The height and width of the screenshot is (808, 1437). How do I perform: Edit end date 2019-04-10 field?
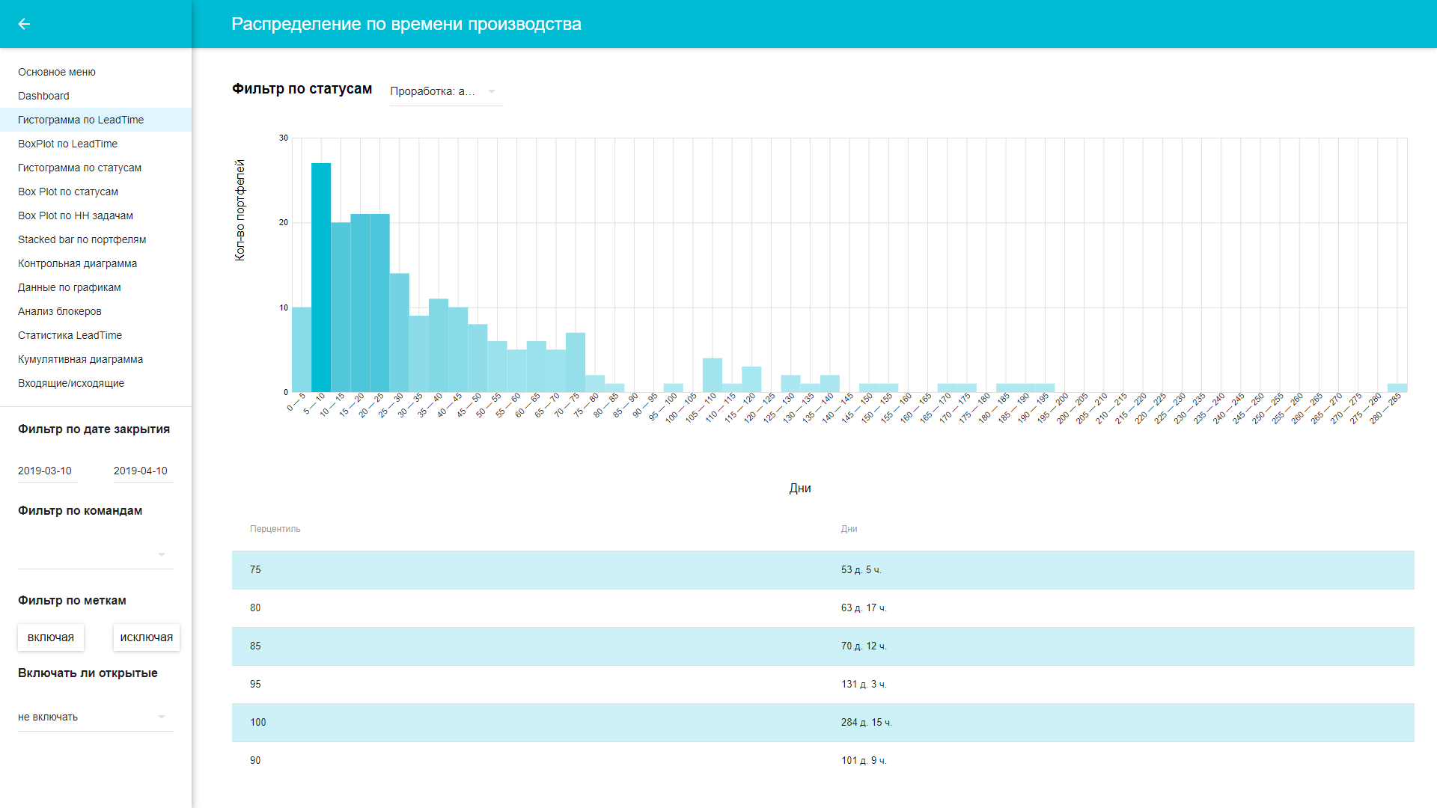(141, 471)
